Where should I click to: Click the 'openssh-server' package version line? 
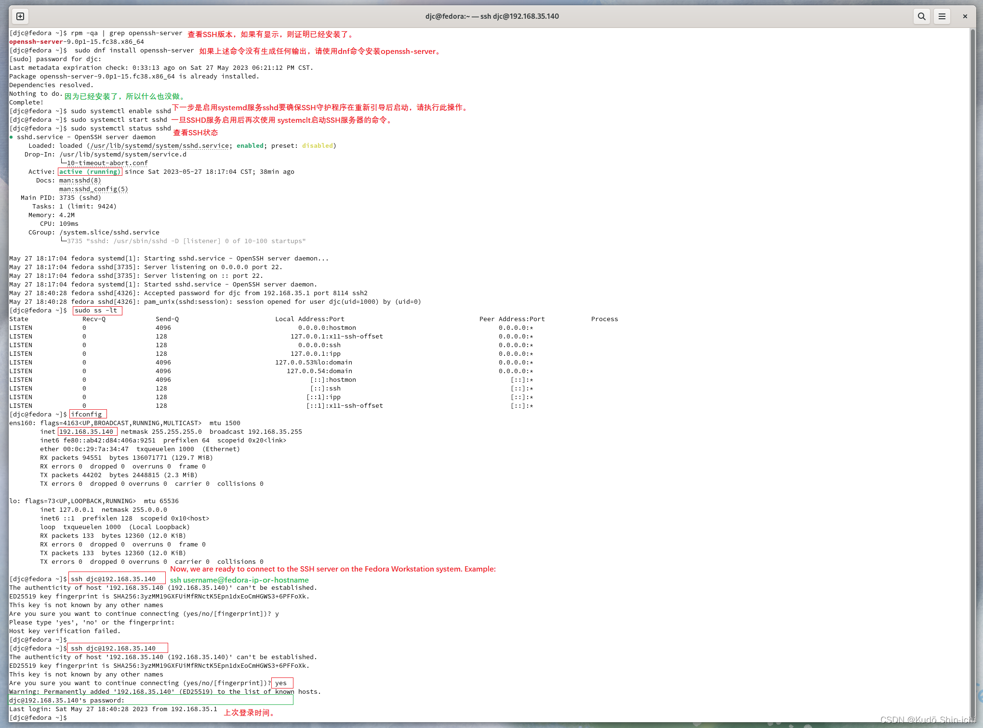point(77,42)
